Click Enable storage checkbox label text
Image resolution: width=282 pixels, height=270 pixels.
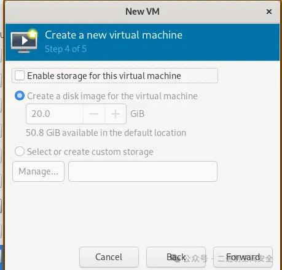pyautogui.click(x=104, y=76)
